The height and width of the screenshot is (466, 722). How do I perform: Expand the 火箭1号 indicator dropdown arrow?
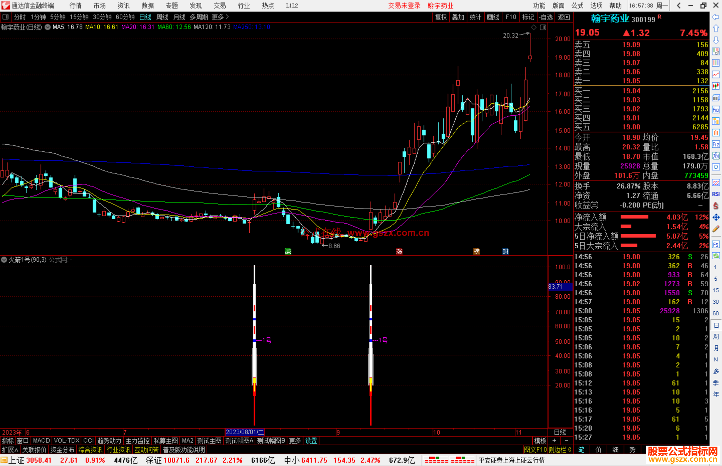pyautogui.click(x=4, y=260)
